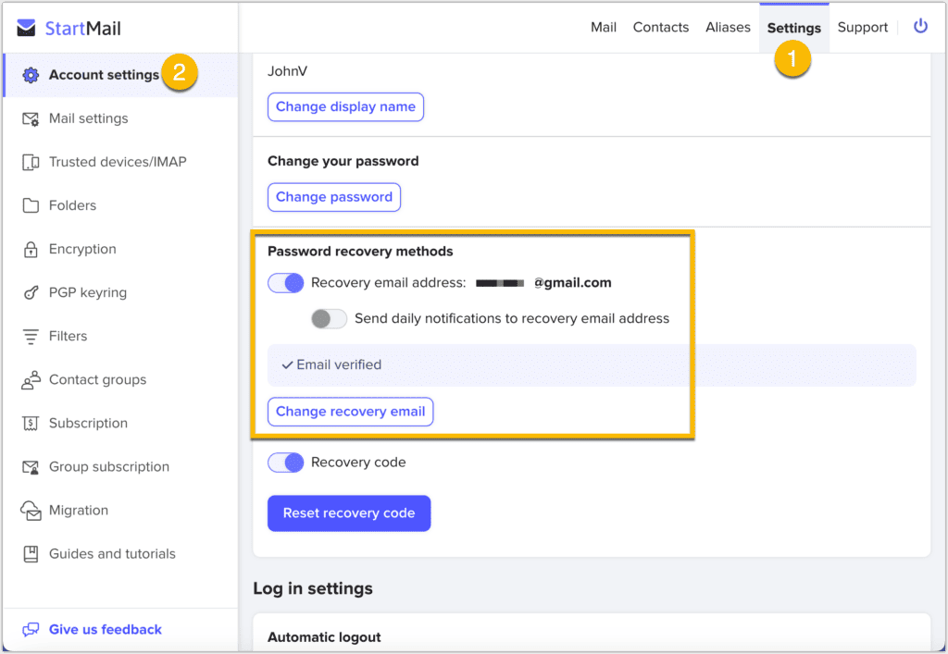
Task: Go to the Support menu item
Action: tap(862, 28)
